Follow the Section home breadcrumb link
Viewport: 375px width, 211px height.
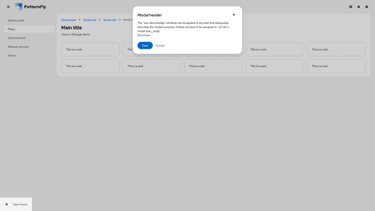(x=68, y=20)
